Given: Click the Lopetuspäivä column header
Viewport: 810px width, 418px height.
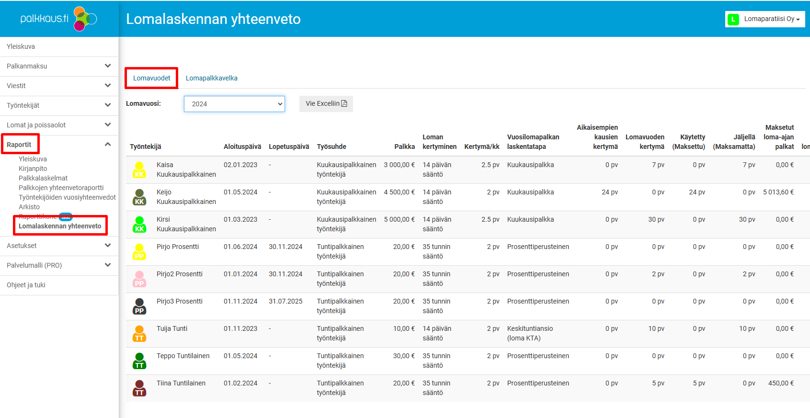Looking at the screenshot, I should click(x=289, y=147).
